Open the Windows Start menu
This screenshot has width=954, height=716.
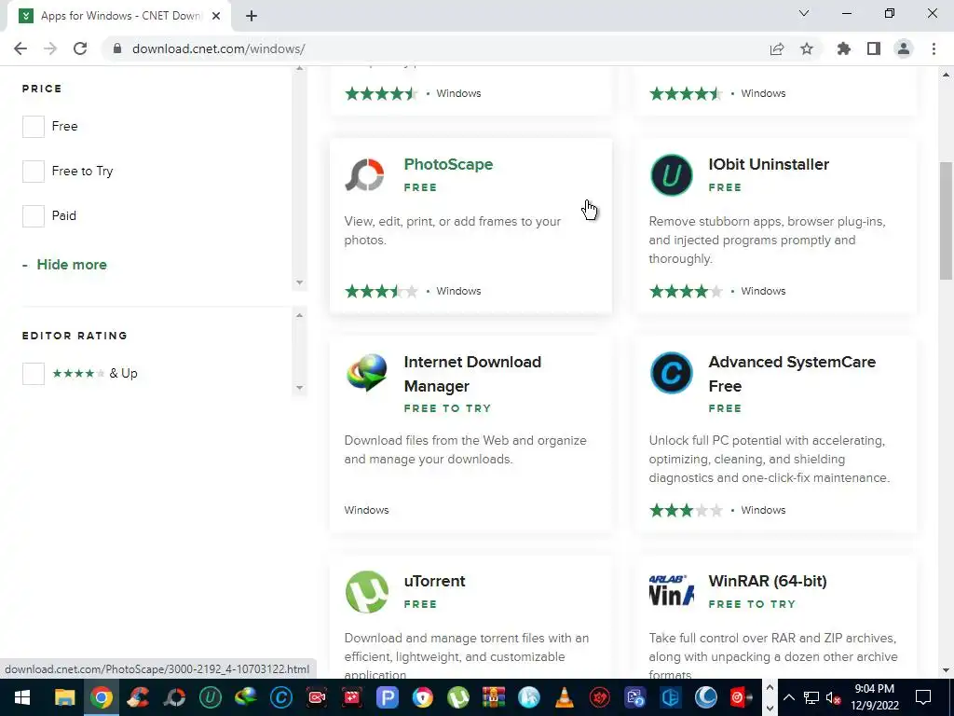point(22,697)
